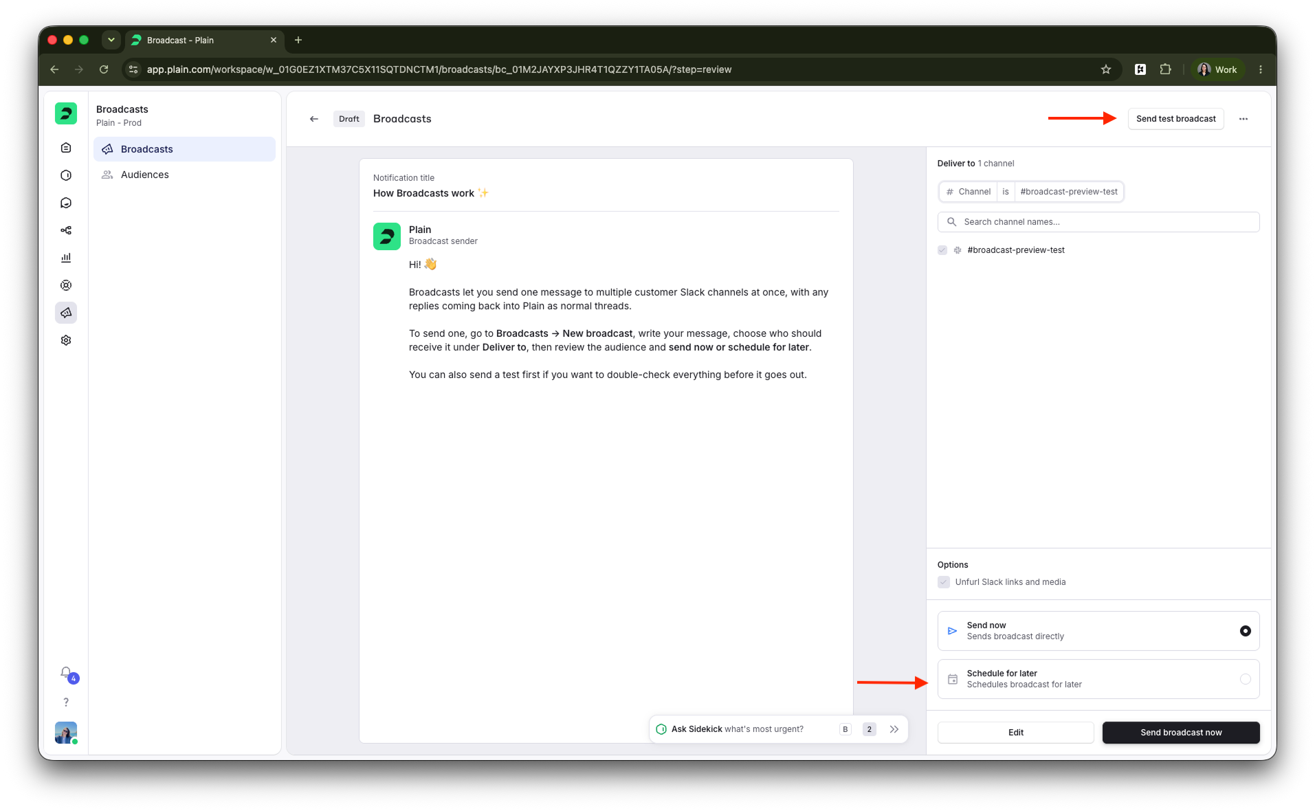
Task: Bookmark this page with the star icon
Action: [1106, 69]
